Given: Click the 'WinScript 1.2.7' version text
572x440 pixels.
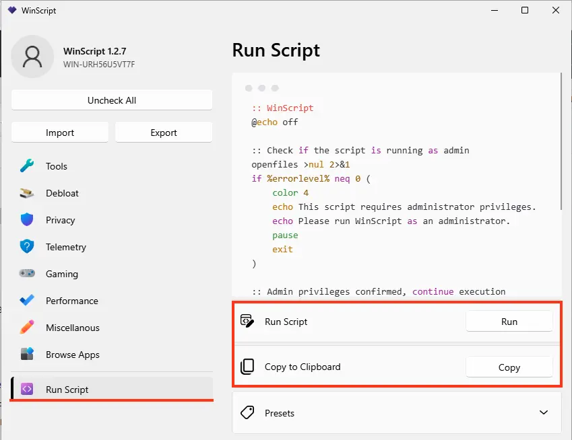Looking at the screenshot, I should point(94,51).
